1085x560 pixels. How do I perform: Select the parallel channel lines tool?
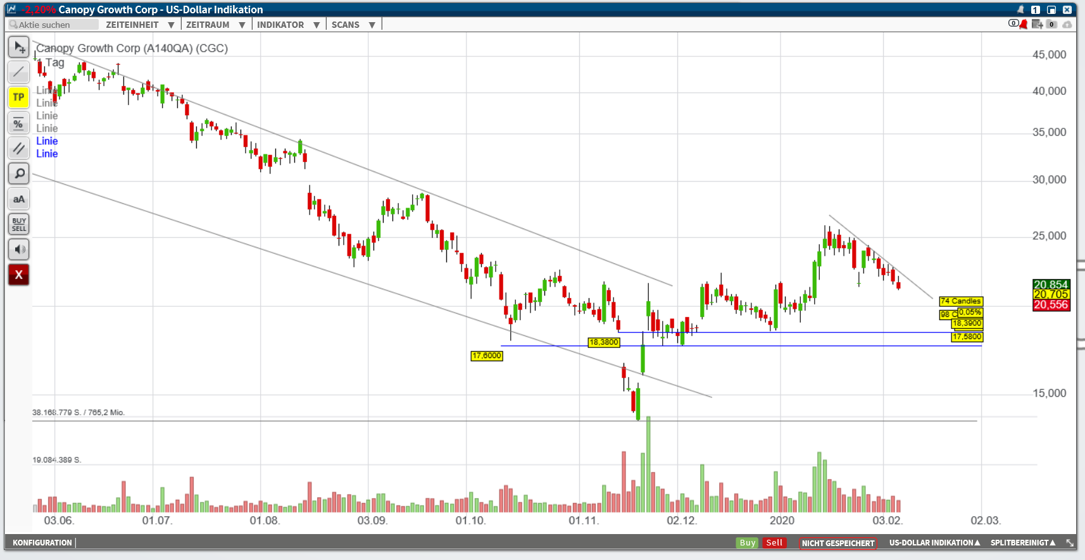pyautogui.click(x=18, y=148)
